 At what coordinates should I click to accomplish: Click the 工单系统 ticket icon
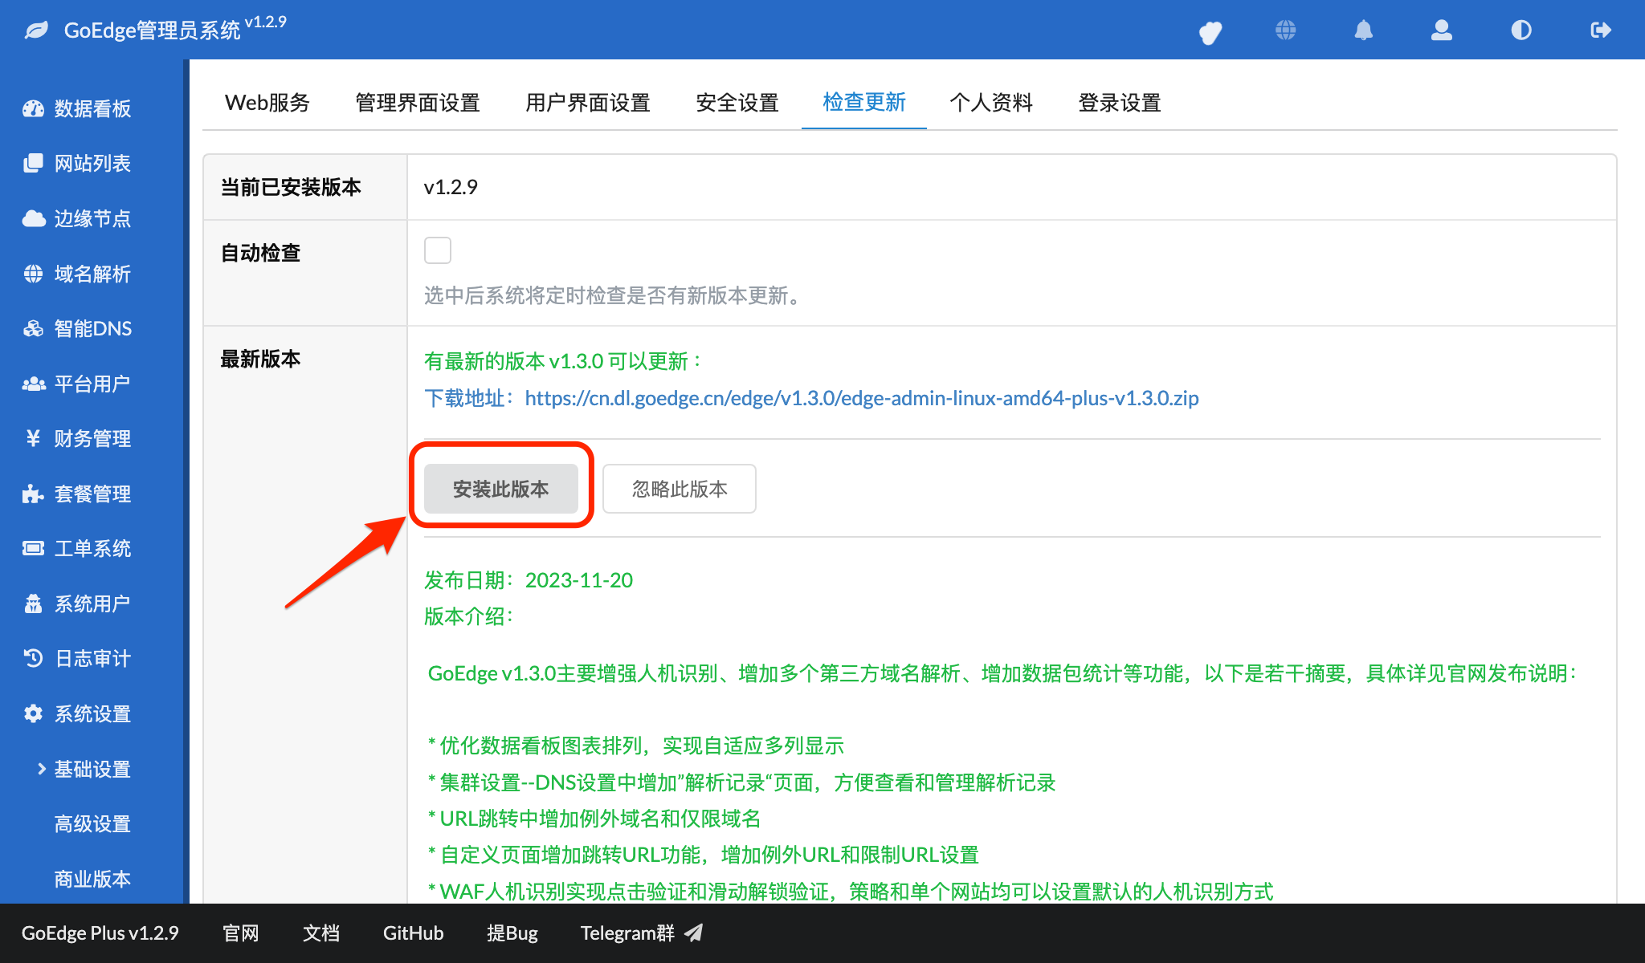tap(33, 548)
